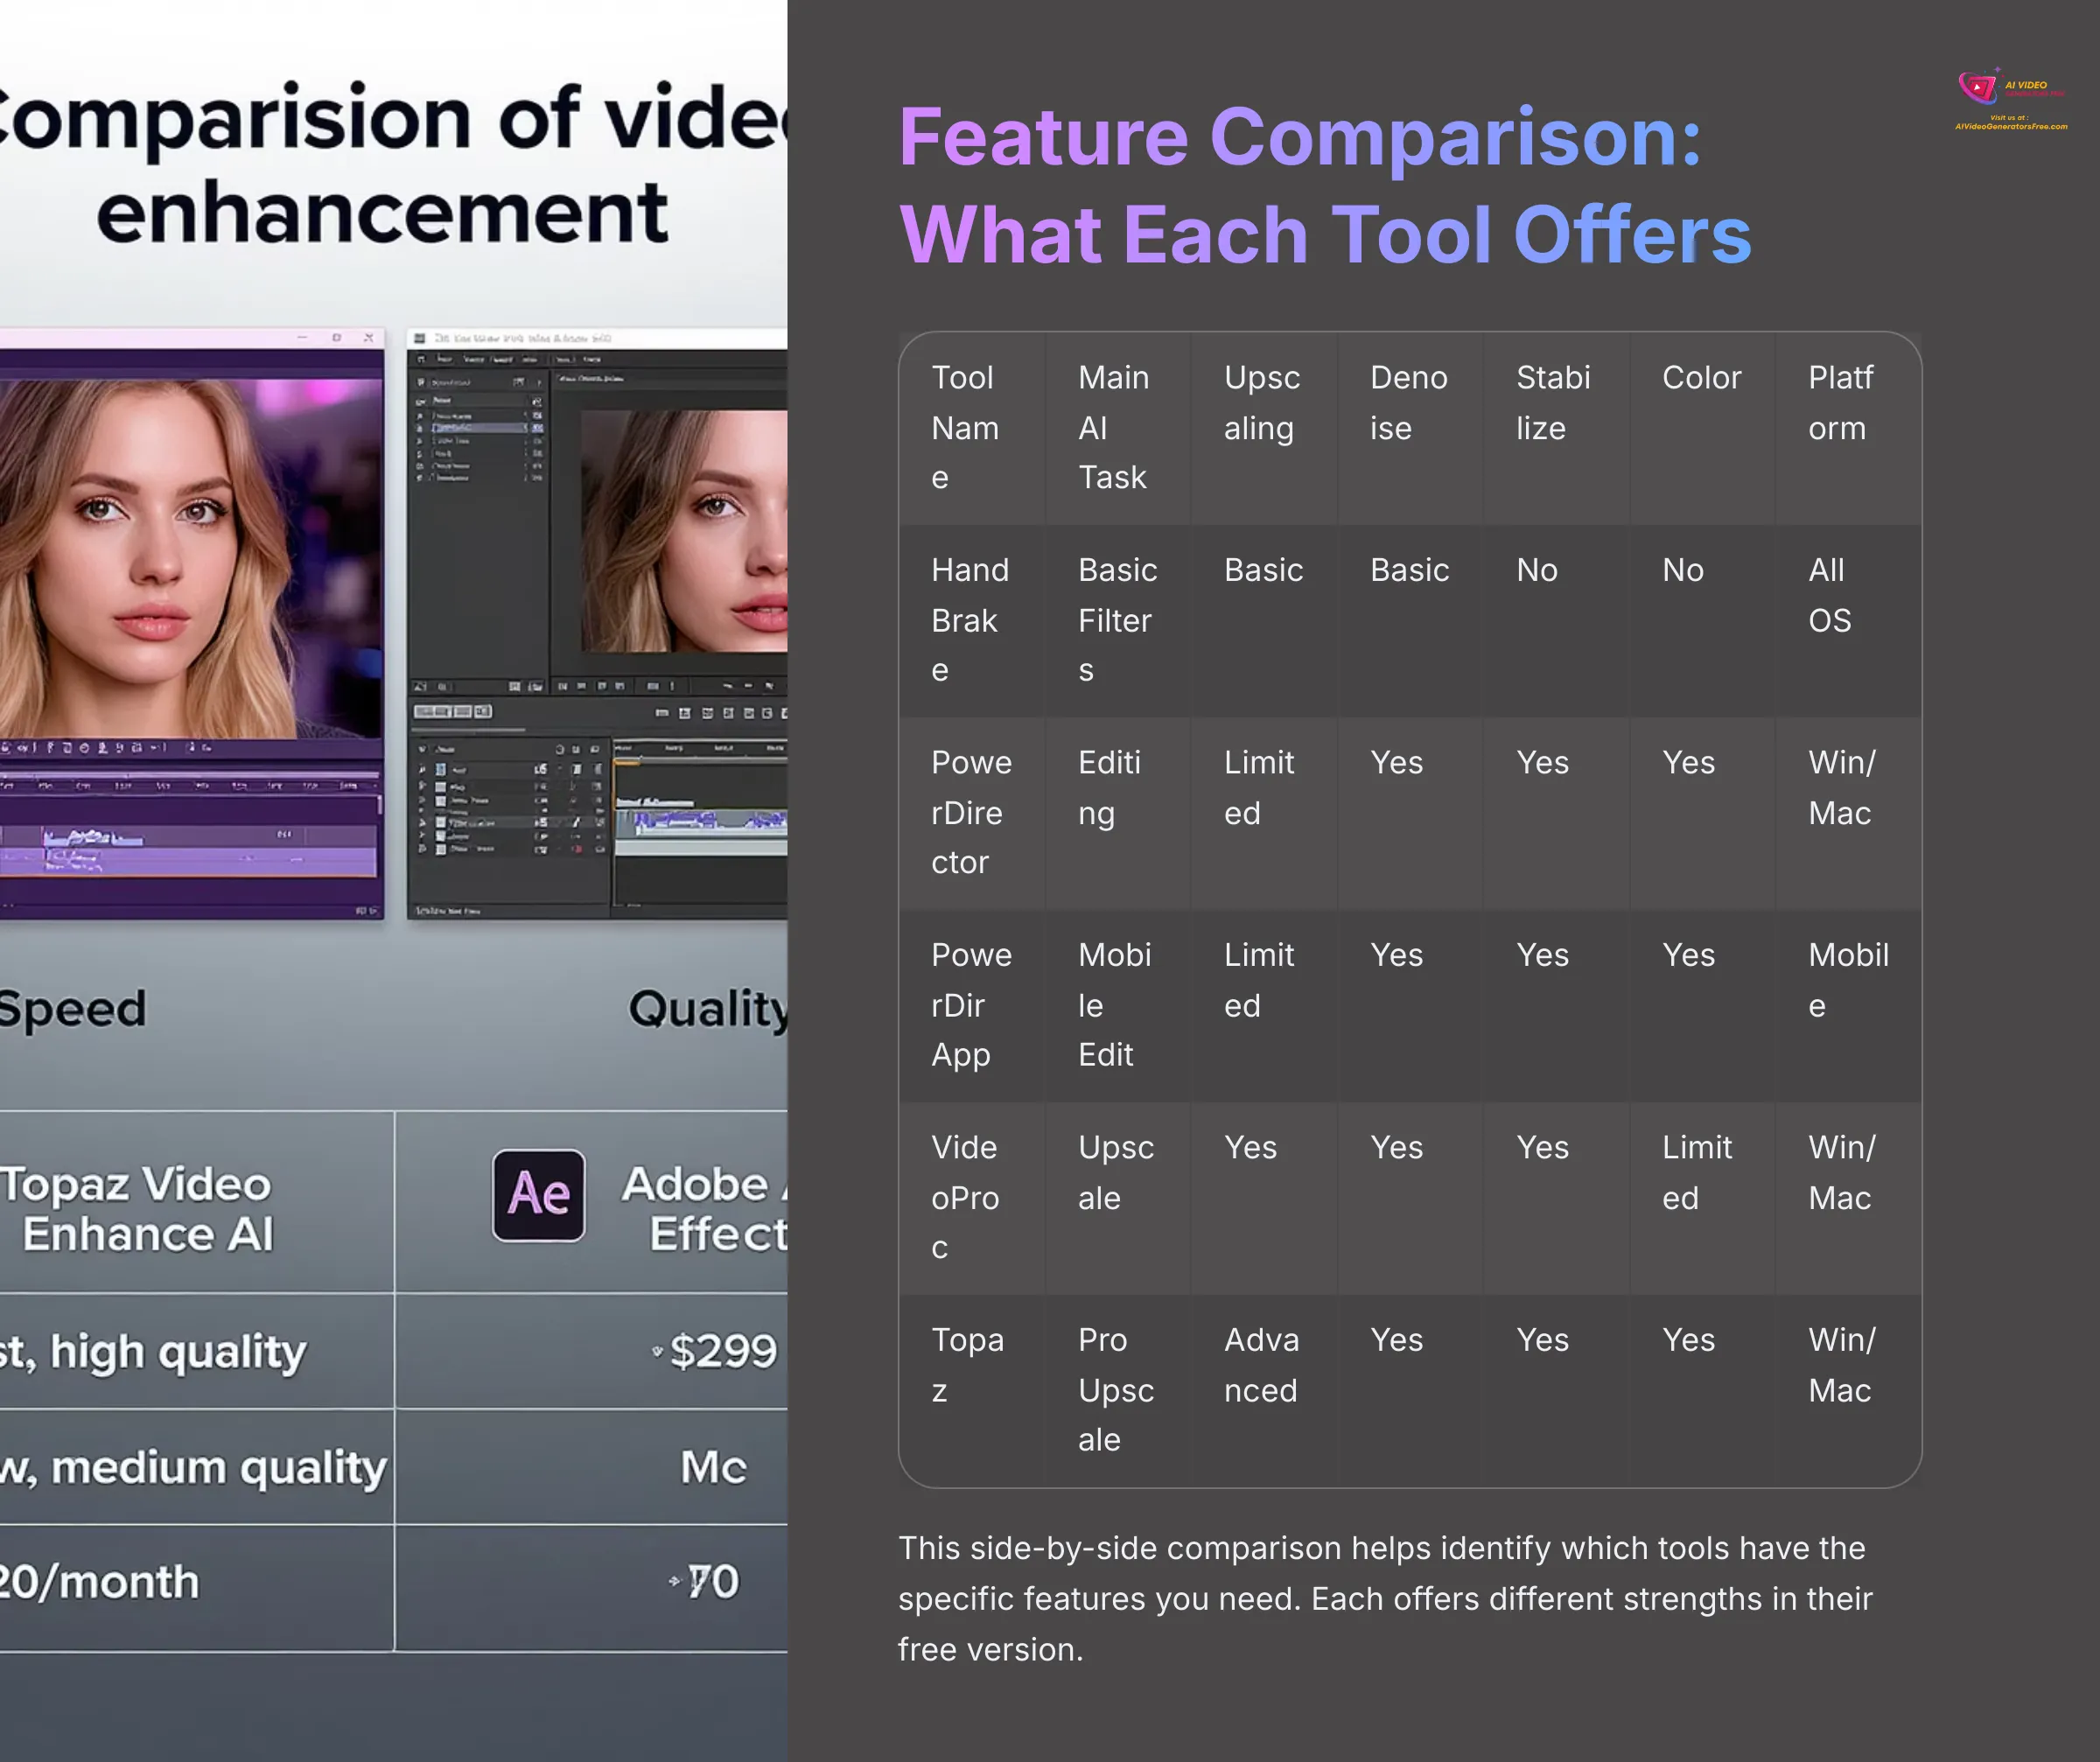The width and height of the screenshot is (2100, 1762).
Task: Select the 'HandBrake' tool name cell
Action: coord(972,620)
